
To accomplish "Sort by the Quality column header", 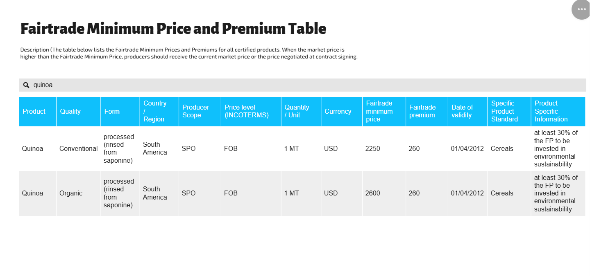I will (x=70, y=111).
